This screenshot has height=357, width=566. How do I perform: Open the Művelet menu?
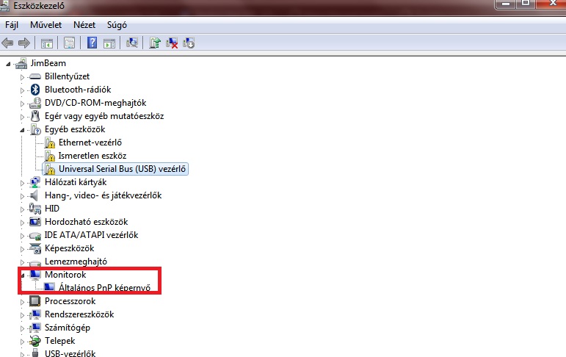point(46,25)
